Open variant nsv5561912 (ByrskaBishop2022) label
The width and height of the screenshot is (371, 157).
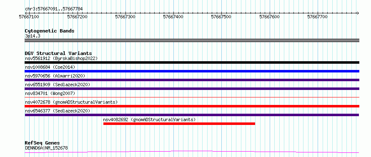coord(61,58)
